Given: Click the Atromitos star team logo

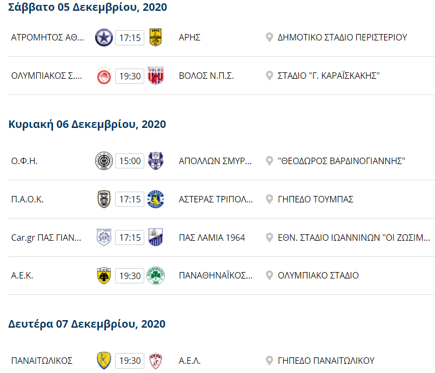Looking at the screenshot, I should (103, 37).
